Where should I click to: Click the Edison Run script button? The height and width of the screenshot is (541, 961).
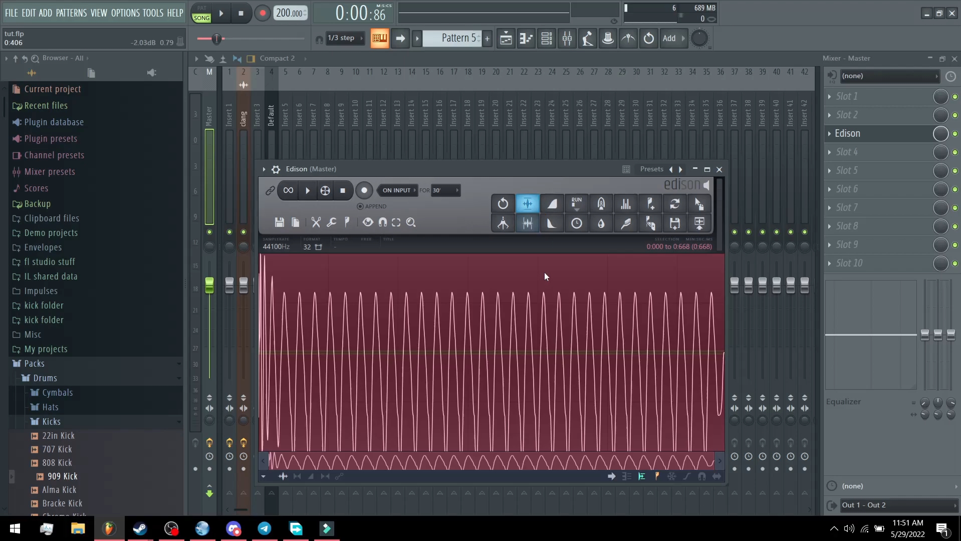576,204
